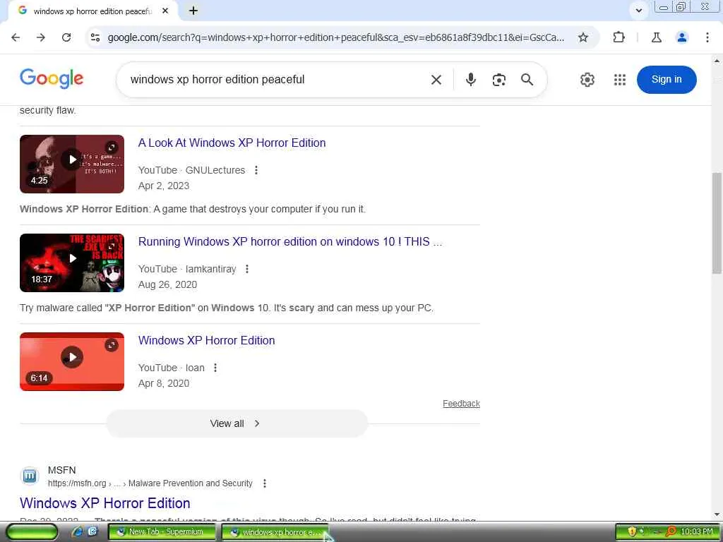
Task: Click the magnifier tray icon
Action: tap(671, 531)
